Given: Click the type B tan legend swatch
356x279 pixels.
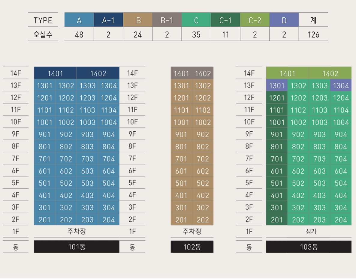Looking at the screenshot, I should tap(138, 20).
